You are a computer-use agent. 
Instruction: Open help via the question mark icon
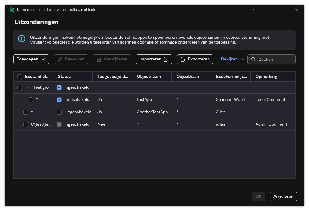[253, 10]
